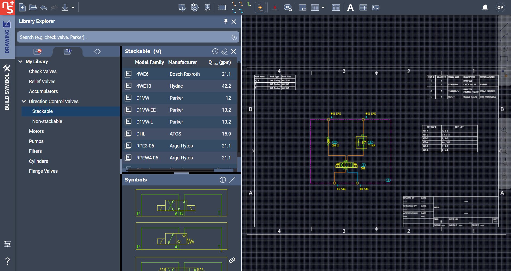Open the OP user profile button
Image resolution: width=511 pixels, height=271 pixels.
click(x=500, y=7)
